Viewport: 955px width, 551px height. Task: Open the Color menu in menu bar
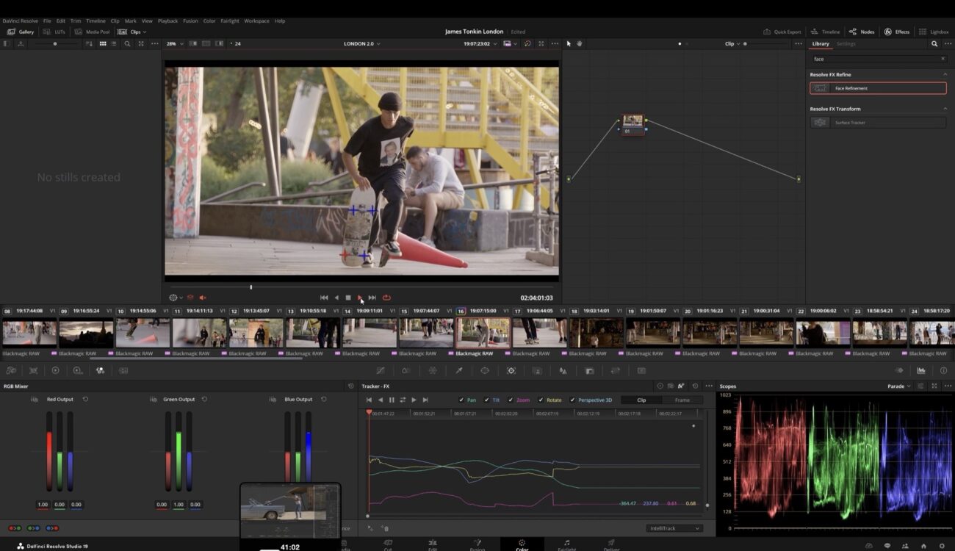(x=209, y=21)
